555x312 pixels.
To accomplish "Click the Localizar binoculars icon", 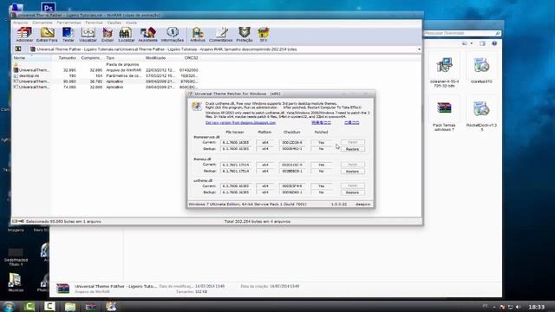I will [x=126, y=35].
